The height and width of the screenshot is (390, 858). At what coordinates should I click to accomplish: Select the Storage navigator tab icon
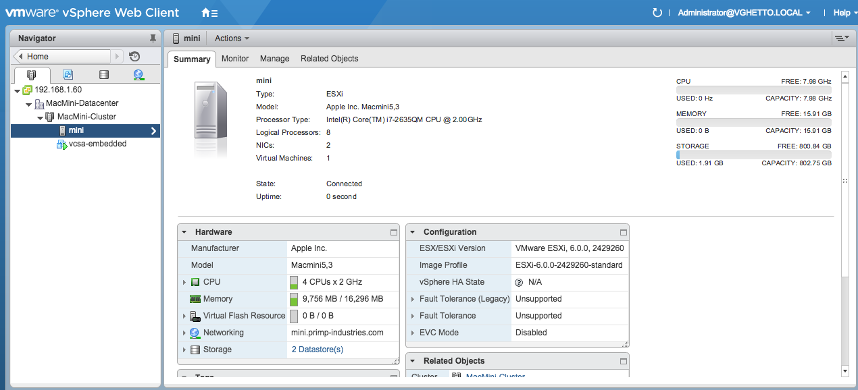coord(103,75)
